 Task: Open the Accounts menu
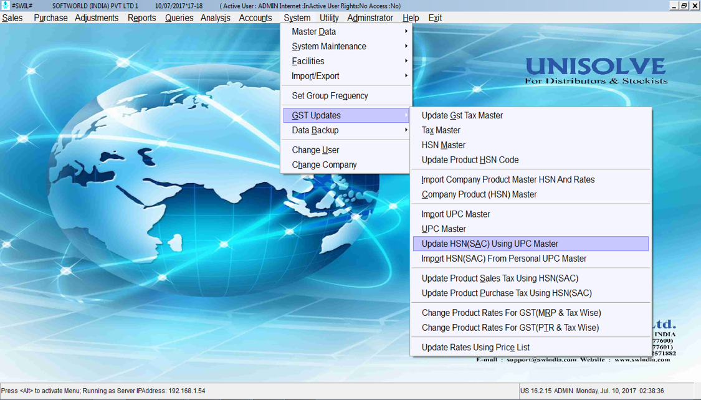[x=255, y=18]
